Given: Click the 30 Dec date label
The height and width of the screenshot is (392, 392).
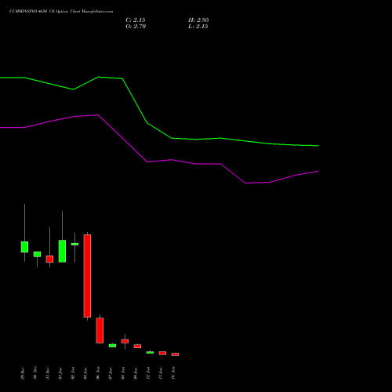Looking at the screenshot, I should (35, 373).
